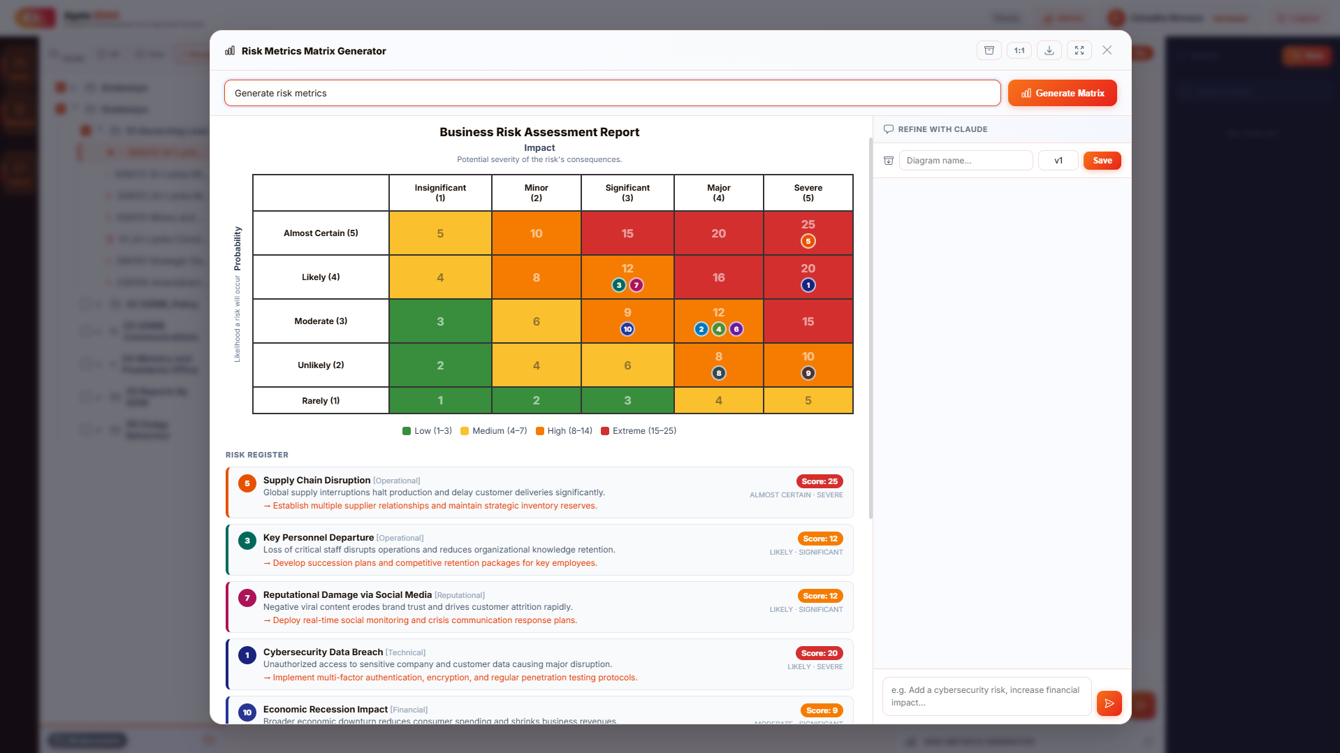1340x753 pixels.
Task: Click the Severe (5) column header
Action: pos(808,193)
